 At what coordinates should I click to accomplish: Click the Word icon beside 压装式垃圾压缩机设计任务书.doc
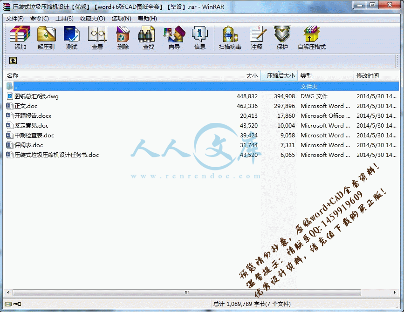pyautogui.click(x=10, y=155)
